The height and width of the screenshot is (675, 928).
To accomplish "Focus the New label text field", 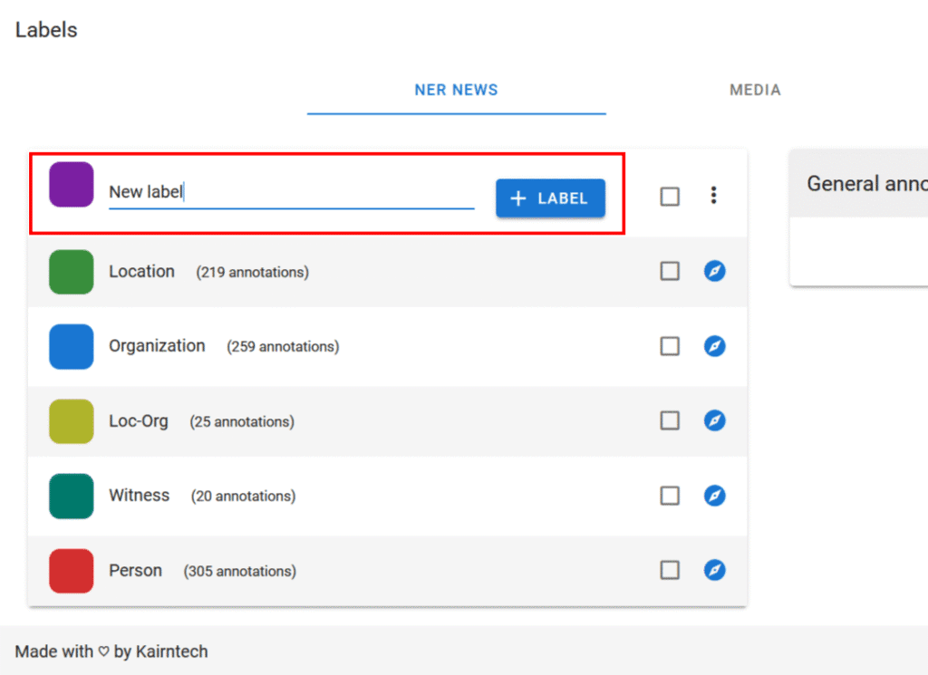I will tap(290, 192).
